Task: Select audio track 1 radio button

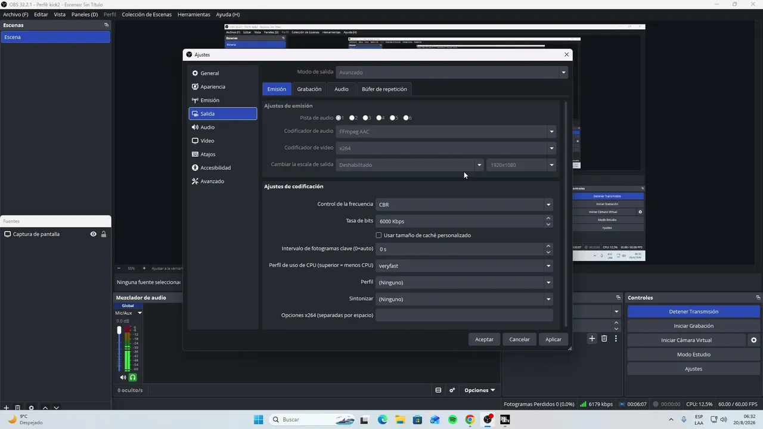Action: (339, 118)
